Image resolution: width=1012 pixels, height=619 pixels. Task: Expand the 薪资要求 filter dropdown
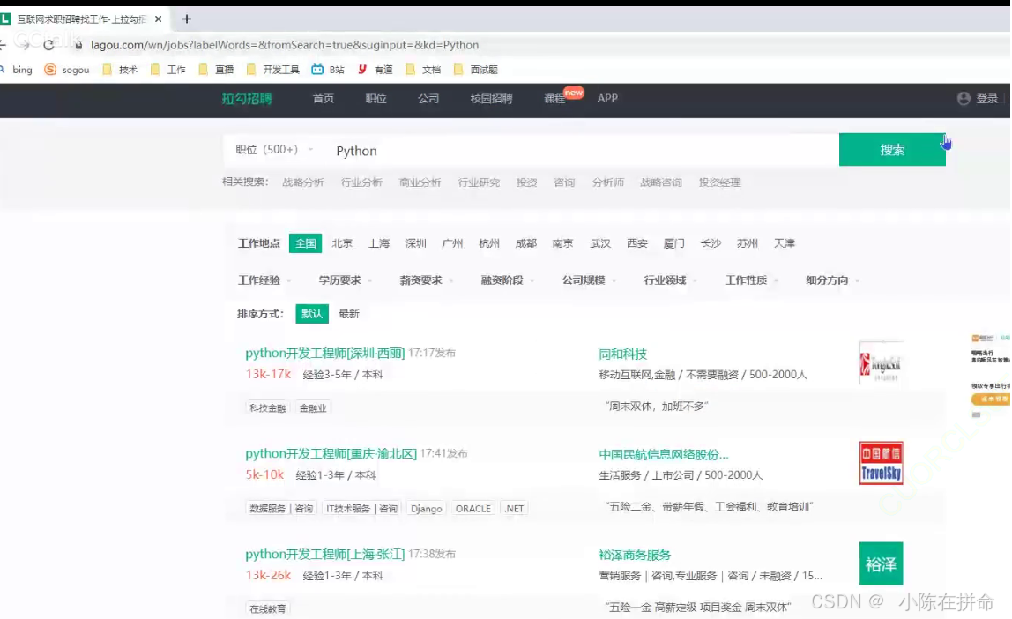point(427,280)
